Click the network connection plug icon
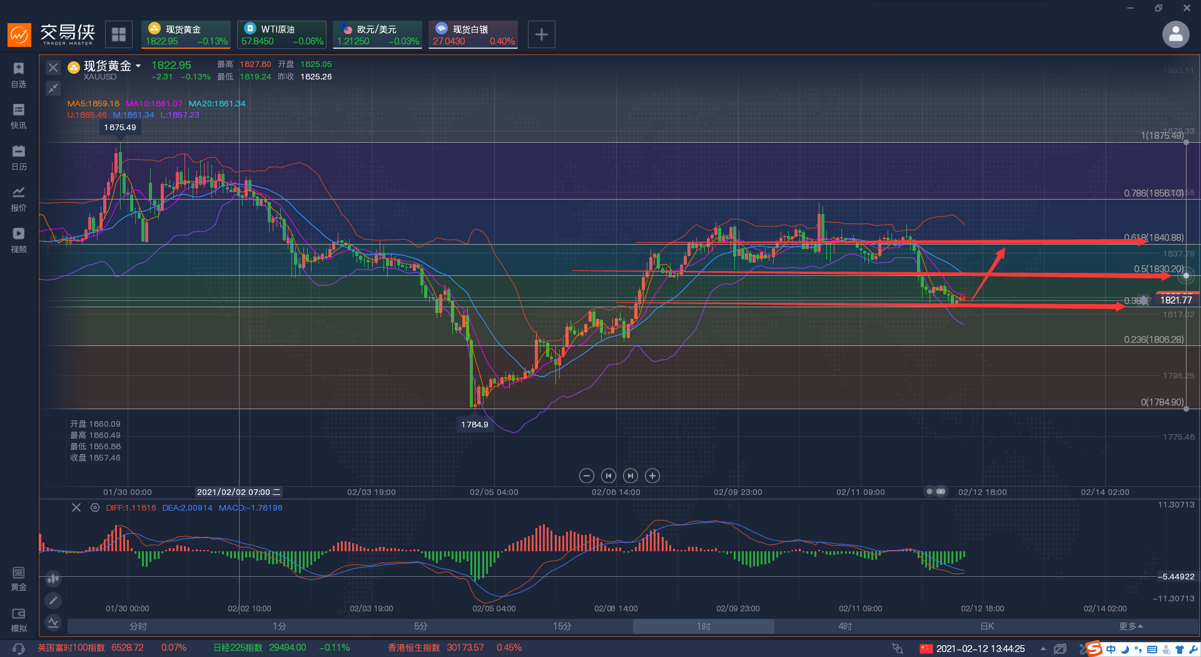 click(898, 648)
